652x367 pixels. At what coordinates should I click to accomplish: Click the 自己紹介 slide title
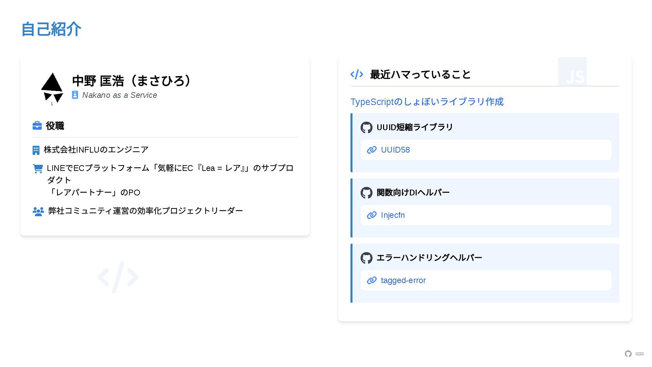click(51, 29)
